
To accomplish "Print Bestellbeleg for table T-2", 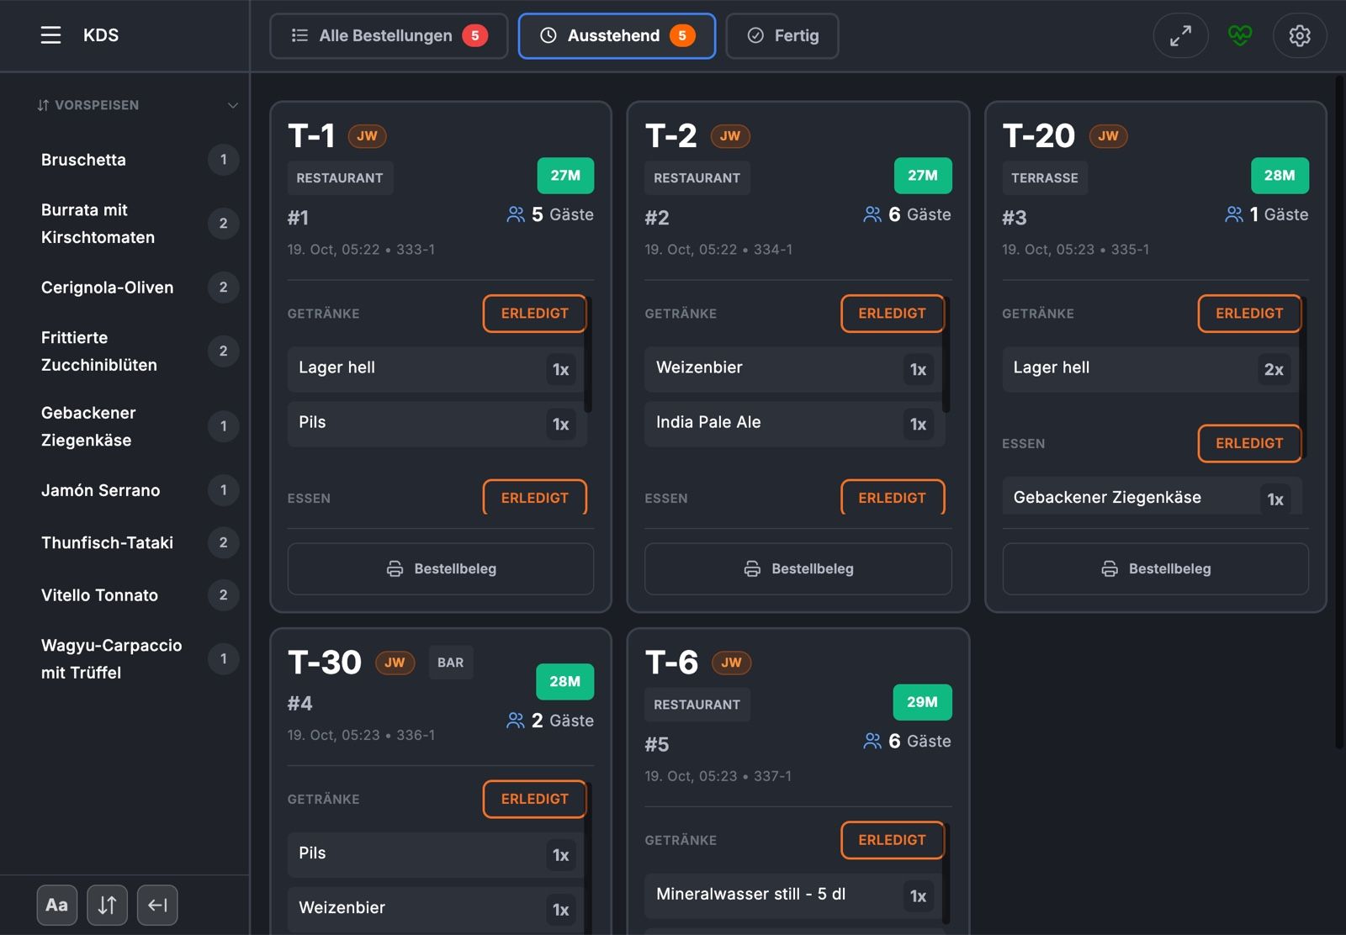I will (x=798, y=569).
